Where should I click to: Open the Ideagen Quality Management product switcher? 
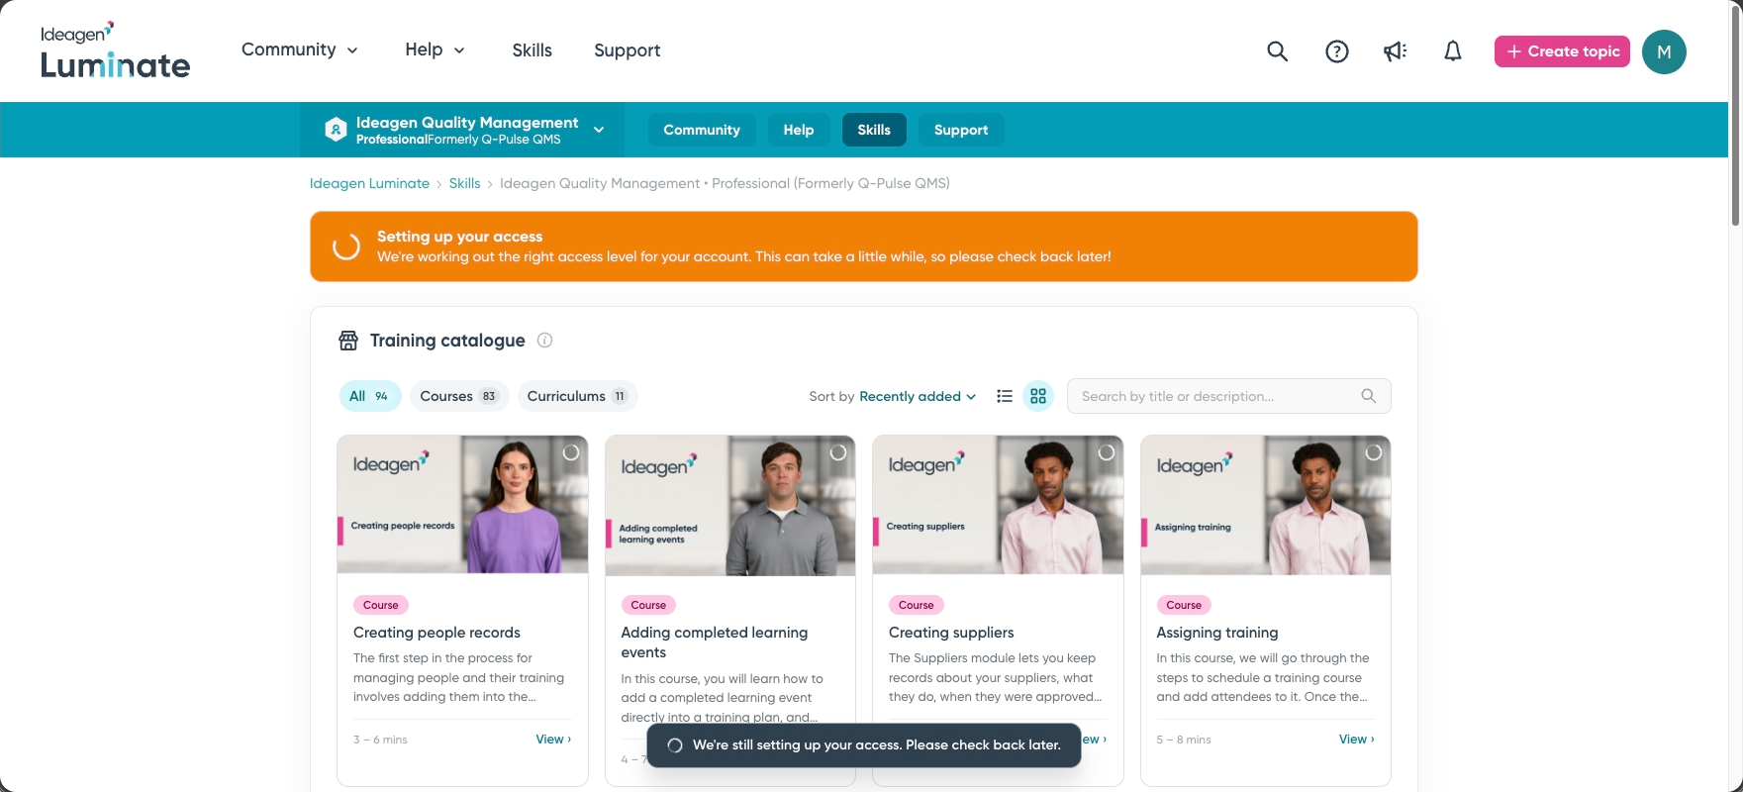coord(462,130)
